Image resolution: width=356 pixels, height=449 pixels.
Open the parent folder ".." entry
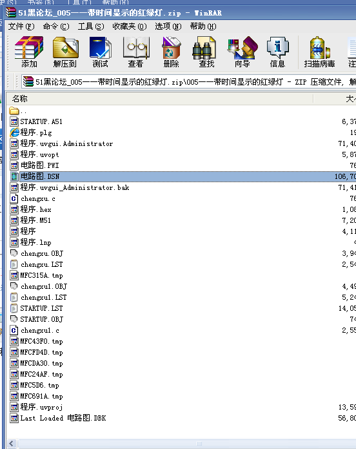(x=17, y=111)
